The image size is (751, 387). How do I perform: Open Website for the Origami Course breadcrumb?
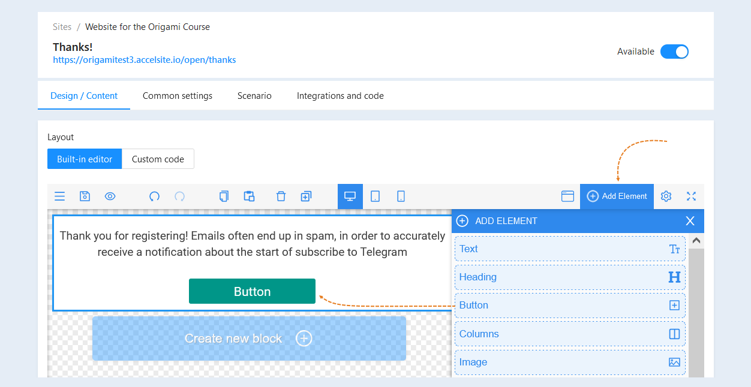point(148,27)
